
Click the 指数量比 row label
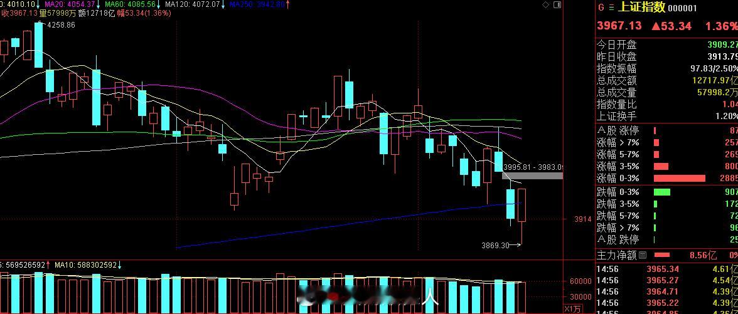coord(616,104)
